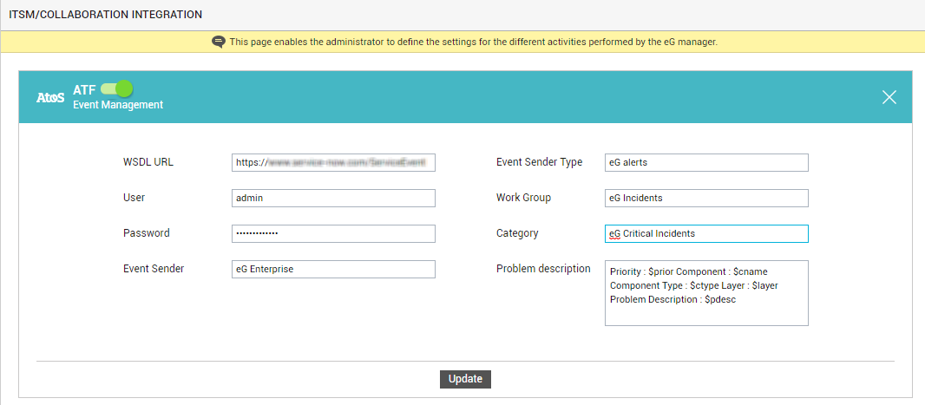Image resolution: width=925 pixels, height=405 pixels.
Task: Click the 'Problem description' label
Action: [x=543, y=269]
